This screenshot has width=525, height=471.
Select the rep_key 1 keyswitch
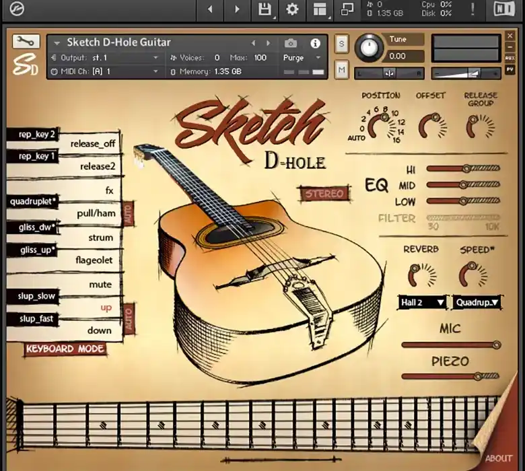[33, 156]
